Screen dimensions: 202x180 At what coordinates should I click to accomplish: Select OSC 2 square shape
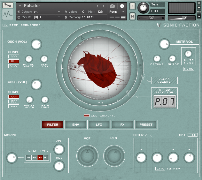tap(14, 101)
